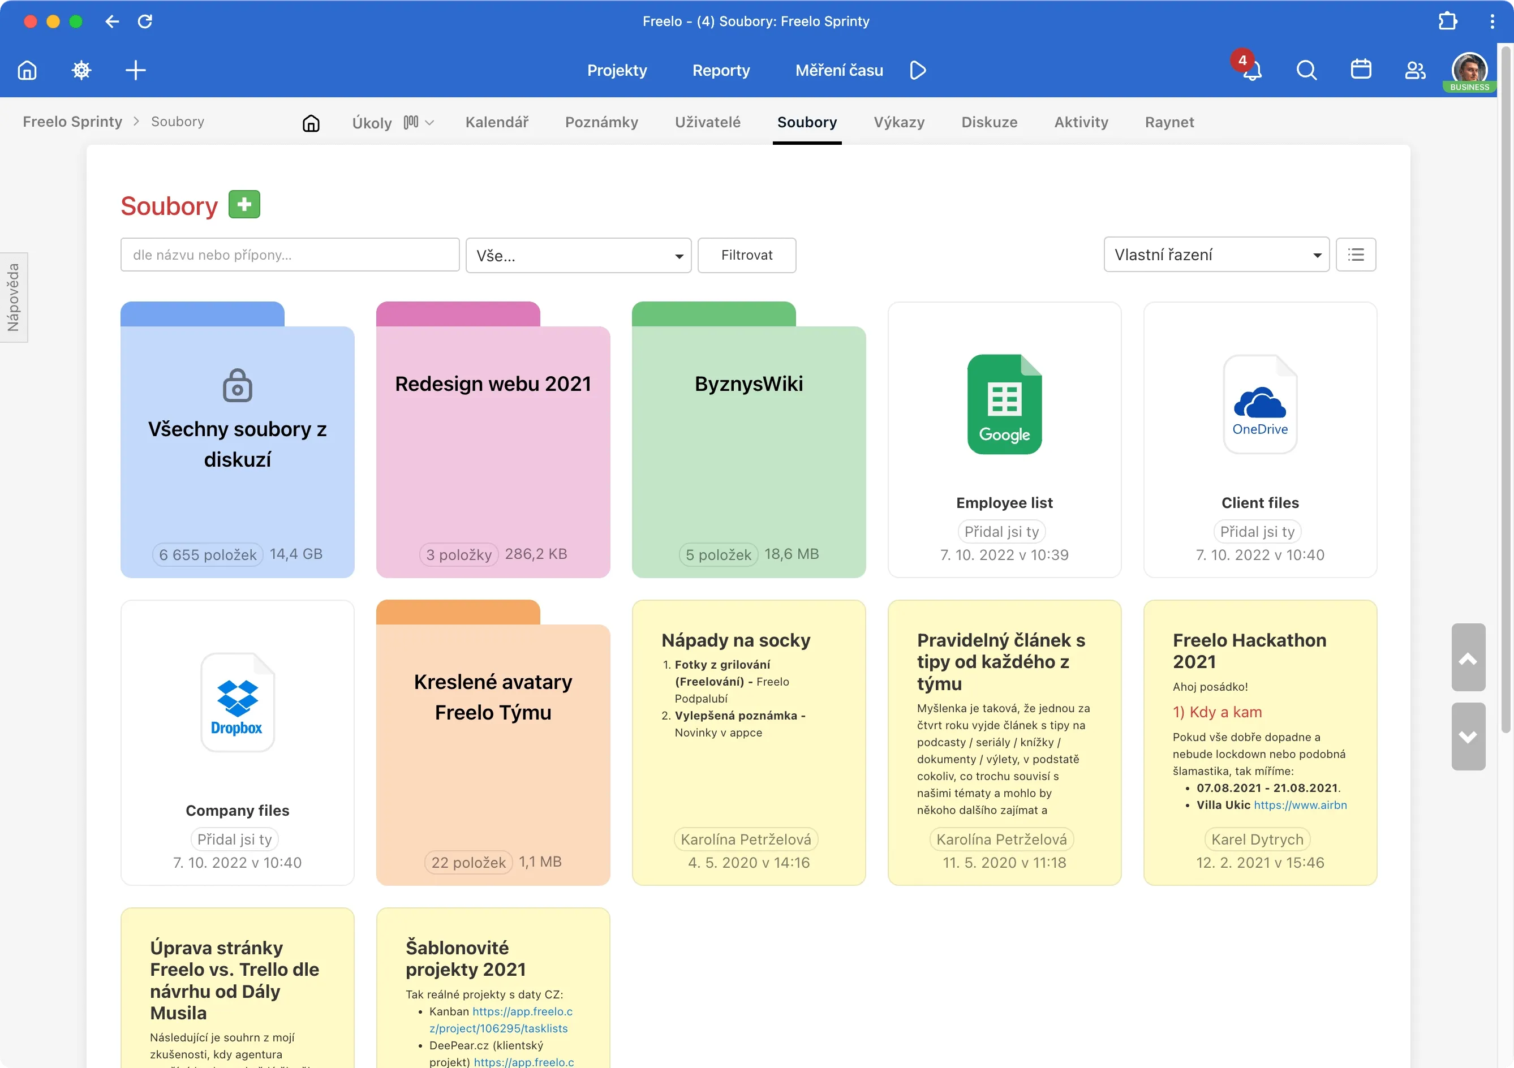1514x1068 pixels.
Task: Click the plus create icon in header
Action: pos(135,70)
